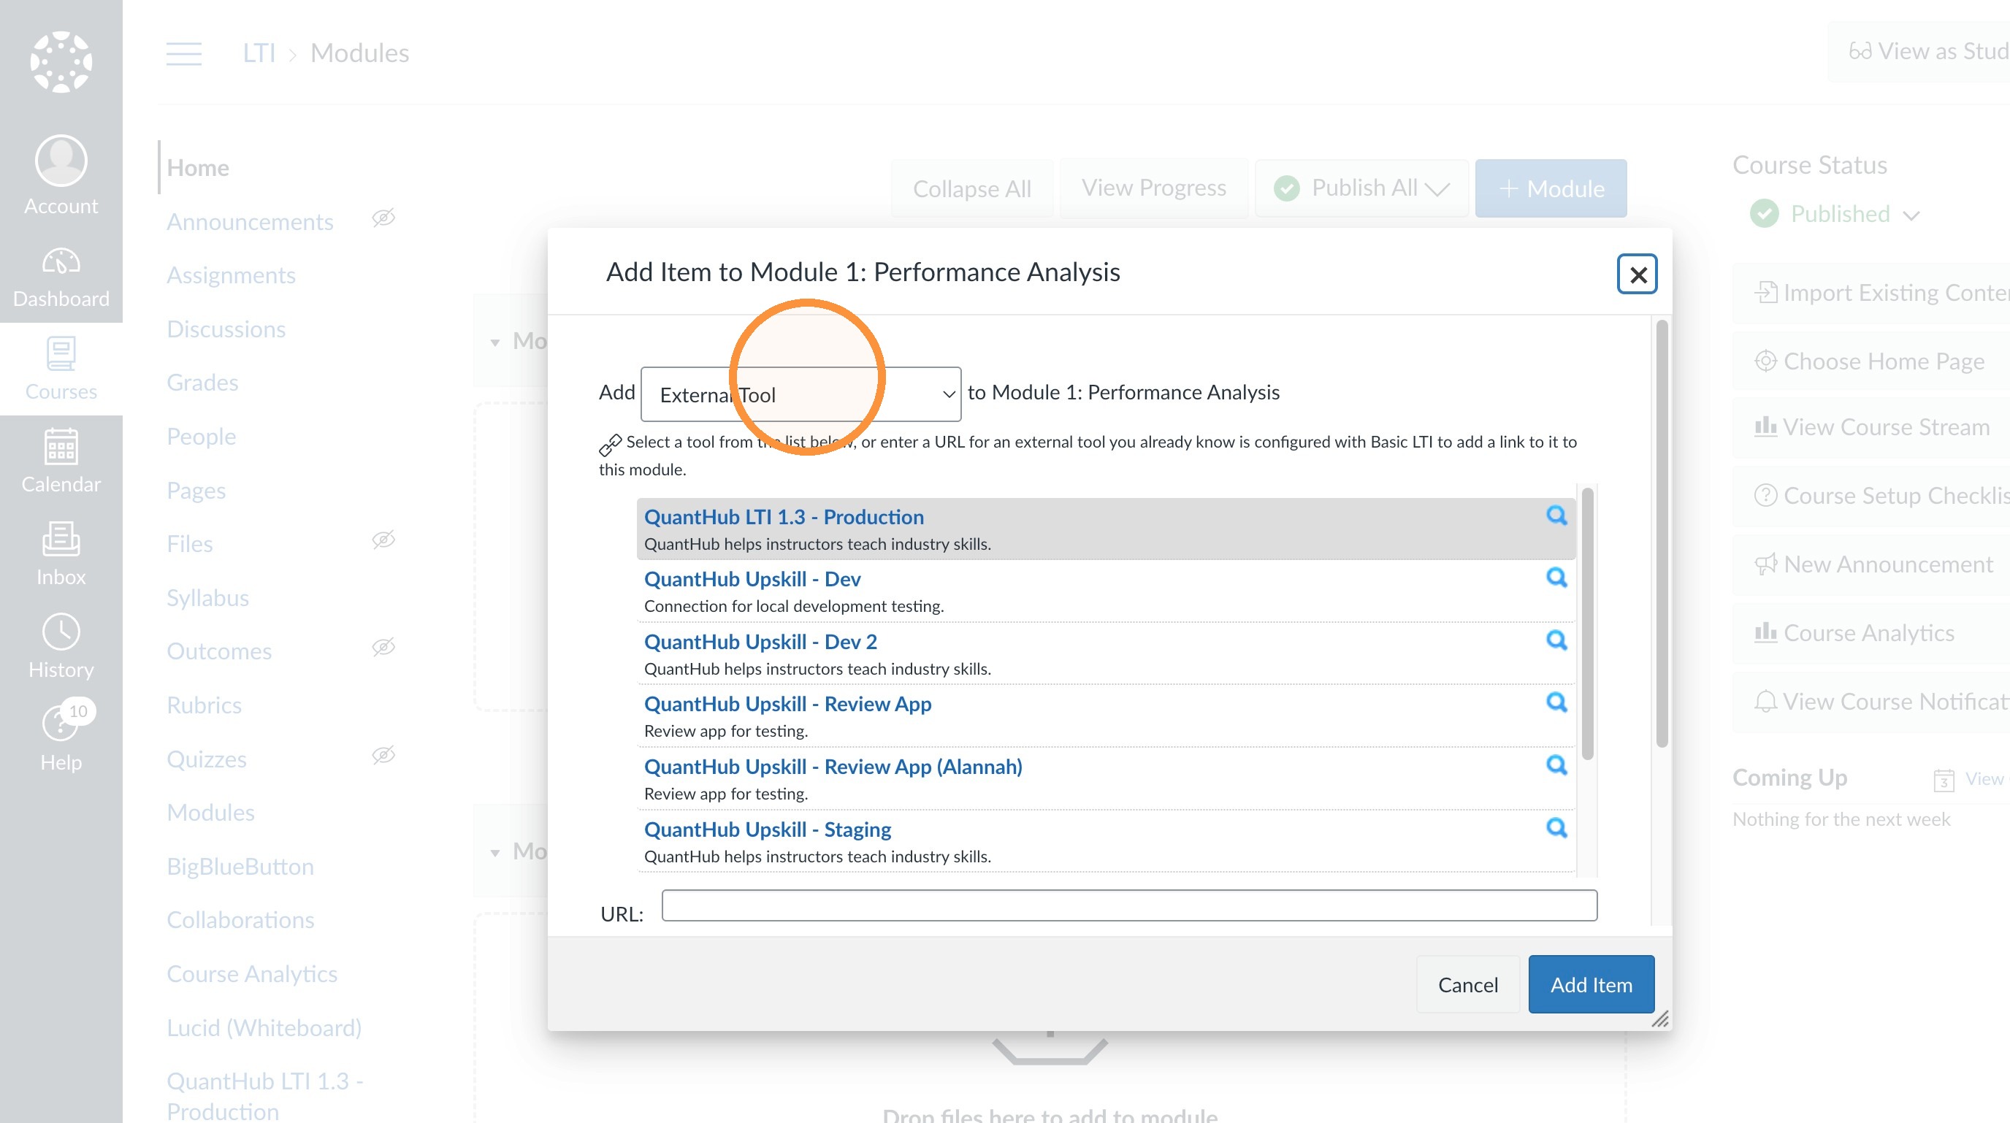Select QuantHub Upskill - Dev 2 tool link

pyautogui.click(x=761, y=641)
